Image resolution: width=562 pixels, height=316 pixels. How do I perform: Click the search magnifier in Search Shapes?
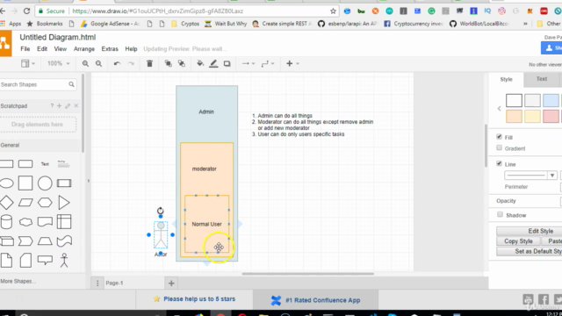click(x=71, y=84)
